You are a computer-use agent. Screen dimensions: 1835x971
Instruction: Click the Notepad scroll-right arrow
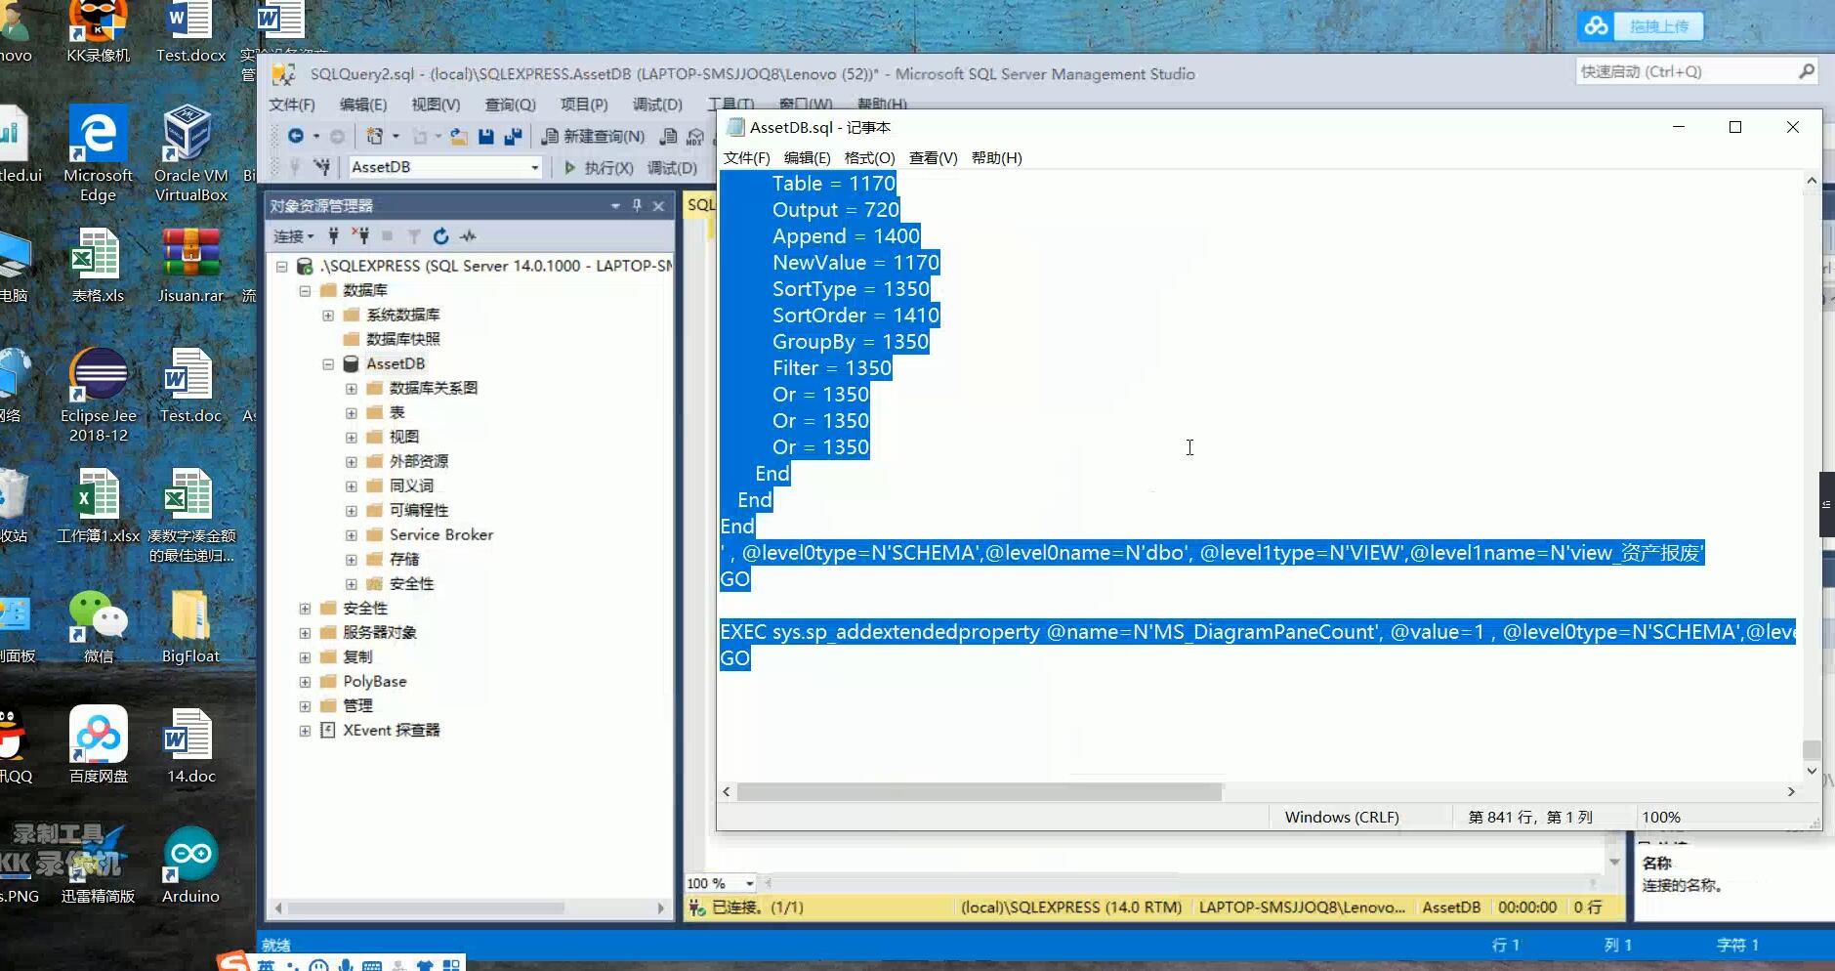(x=1791, y=791)
